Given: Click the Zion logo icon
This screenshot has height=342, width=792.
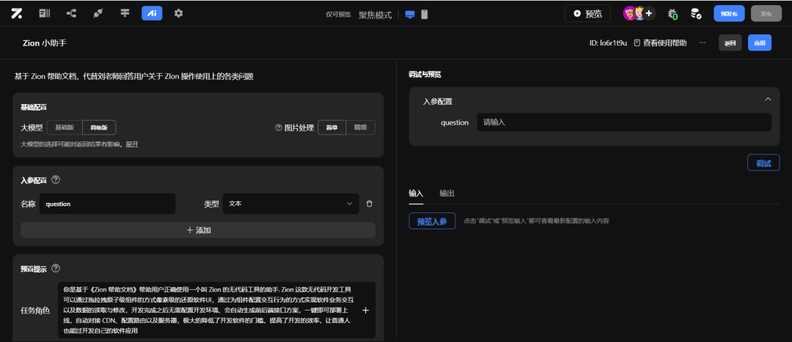Looking at the screenshot, I should [x=16, y=14].
